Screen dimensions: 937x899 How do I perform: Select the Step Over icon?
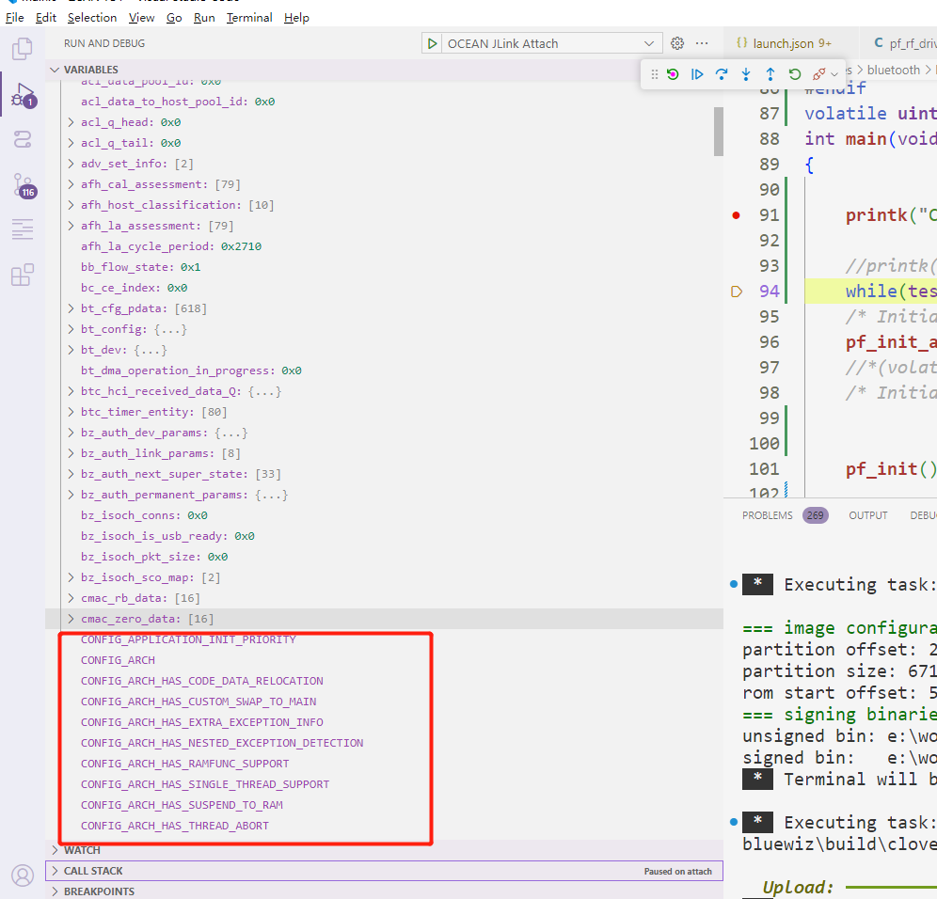[x=721, y=73]
